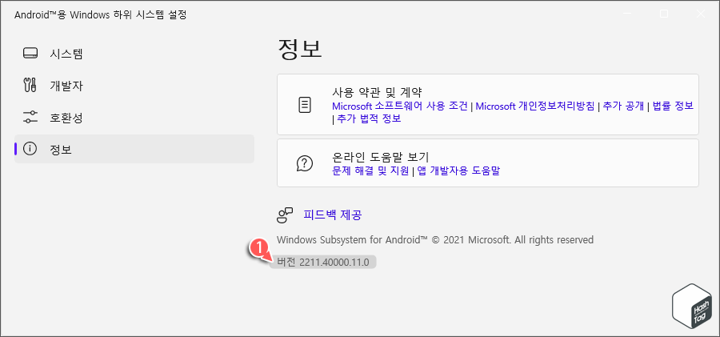This screenshot has height=337, width=720.
Task: Open the 문제 해결 및 지원 link
Action: click(x=370, y=171)
